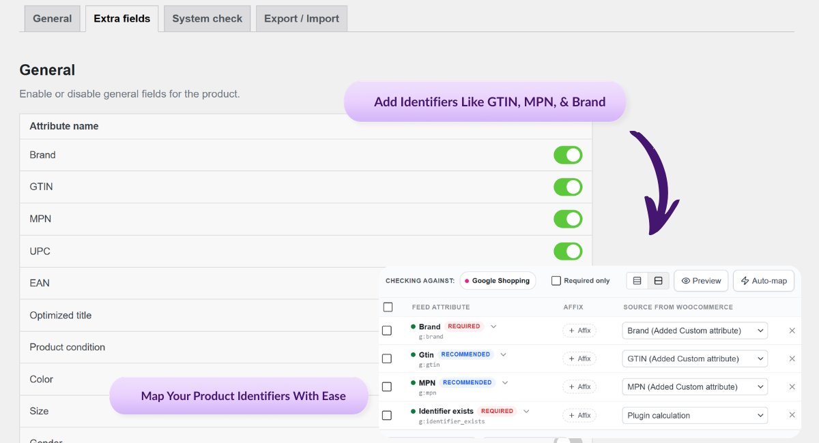The image size is (819, 443).
Task: Open the Brand (Added Custom attribute) dropdown
Action: (x=695, y=331)
